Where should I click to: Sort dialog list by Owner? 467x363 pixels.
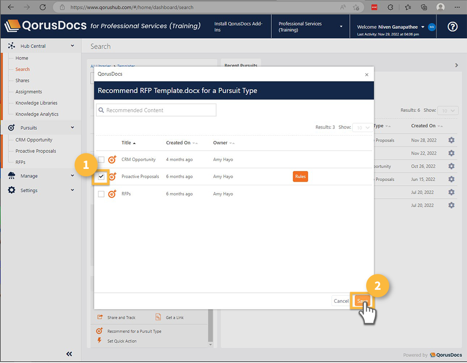pyautogui.click(x=224, y=143)
